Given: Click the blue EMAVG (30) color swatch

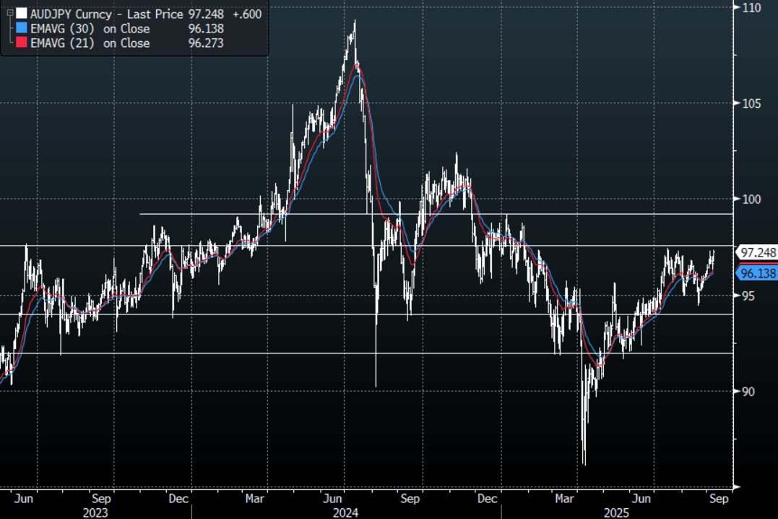Looking at the screenshot, I should click(x=21, y=29).
